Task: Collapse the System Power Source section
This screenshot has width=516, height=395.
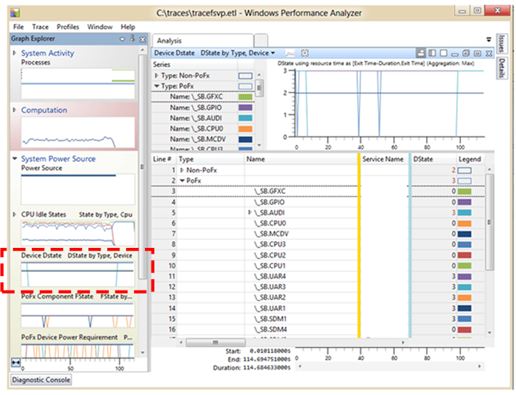Action: click(15, 159)
